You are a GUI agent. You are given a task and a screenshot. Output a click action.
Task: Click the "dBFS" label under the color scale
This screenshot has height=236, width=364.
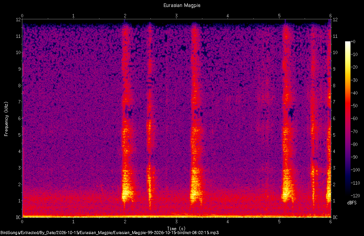(x=352, y=203)
